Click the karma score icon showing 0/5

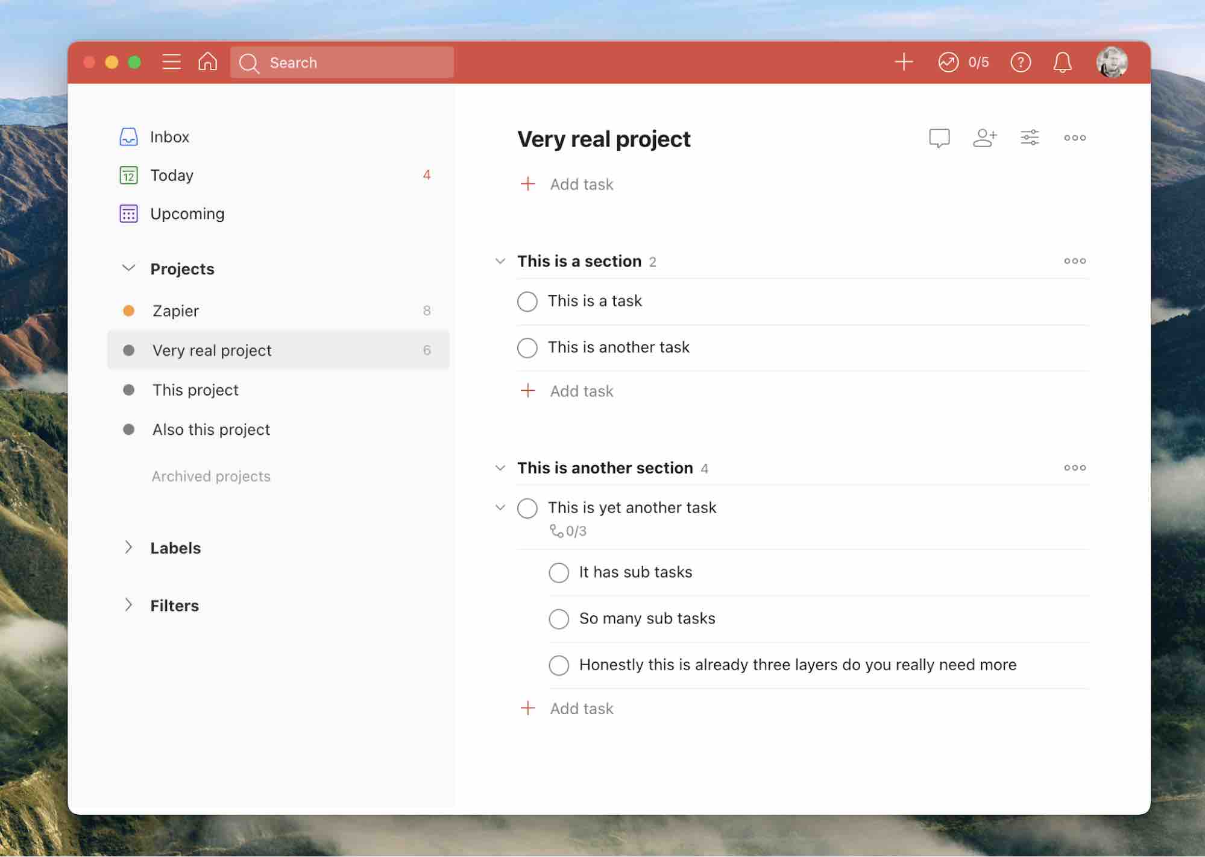click(x=962, y=62)
